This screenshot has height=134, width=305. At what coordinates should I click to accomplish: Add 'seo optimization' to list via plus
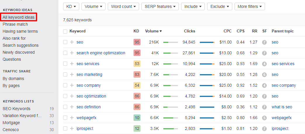[72, 96]
